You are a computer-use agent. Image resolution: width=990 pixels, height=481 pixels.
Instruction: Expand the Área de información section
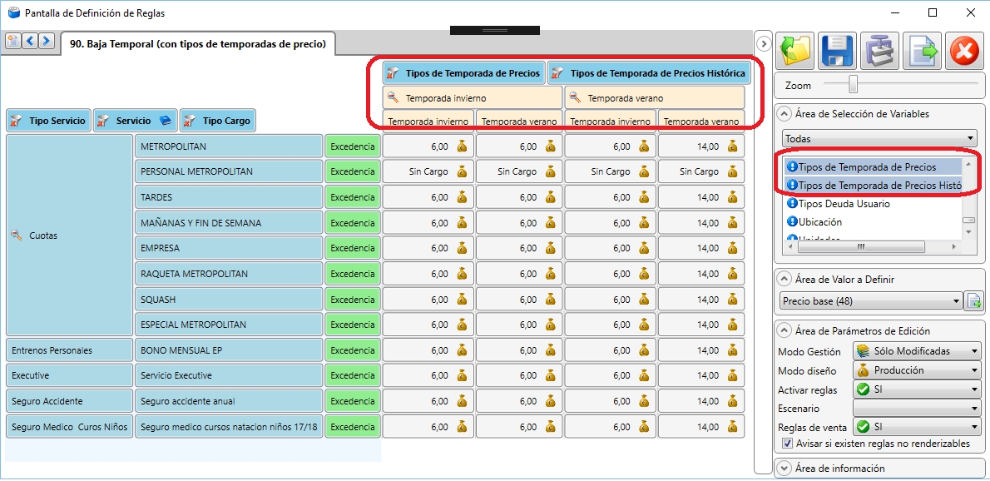pos(785,469)
